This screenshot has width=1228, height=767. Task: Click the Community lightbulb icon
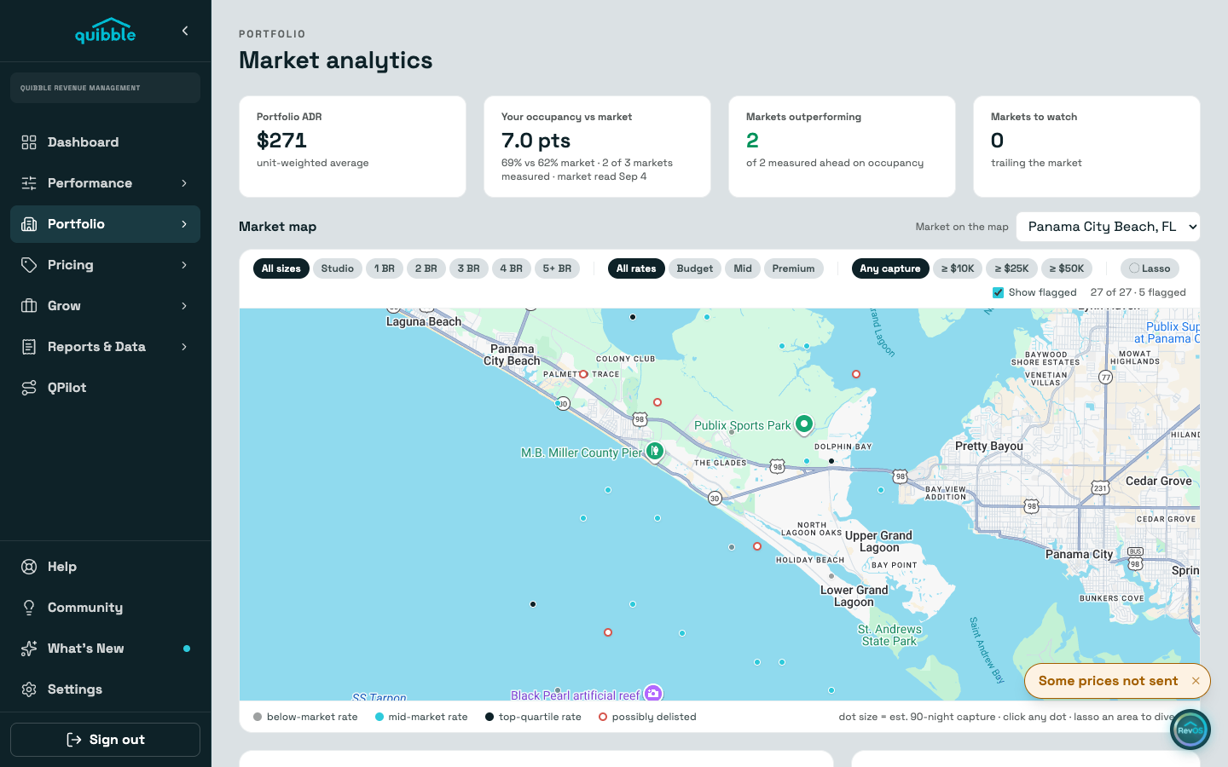(29, 608)
